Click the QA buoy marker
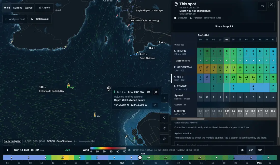This screenshot has height=165, width=280. (95, 115)
